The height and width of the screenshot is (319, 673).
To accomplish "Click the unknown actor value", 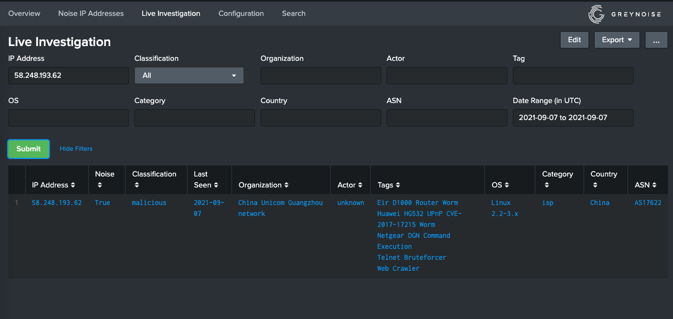I will [350, 203].
